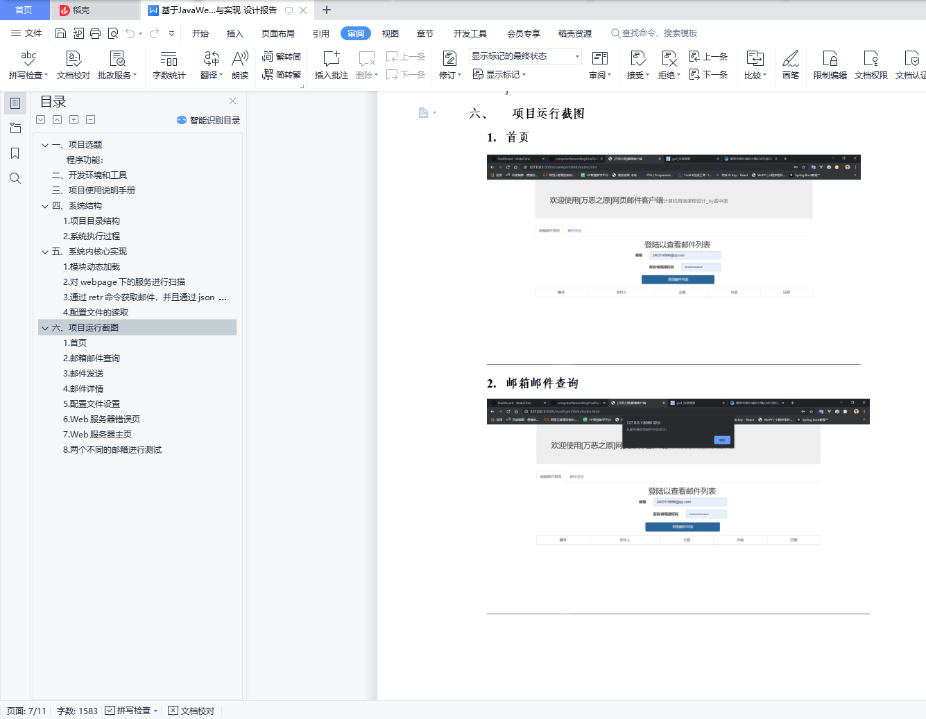Open the 会员专享 ribbon tab
Image resolution: width=926 pixels, height=719 pixels.
coord(524,33)
